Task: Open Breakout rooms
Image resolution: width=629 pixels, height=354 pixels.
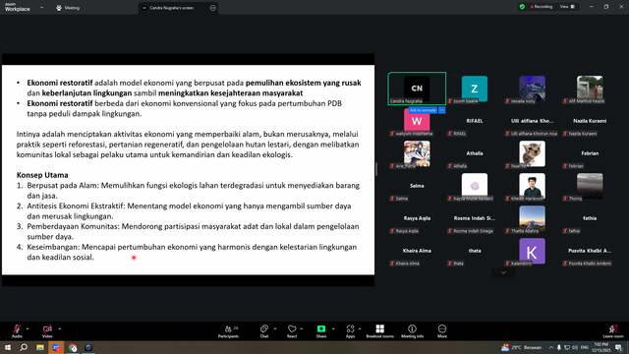Action: tap(380, 331)
